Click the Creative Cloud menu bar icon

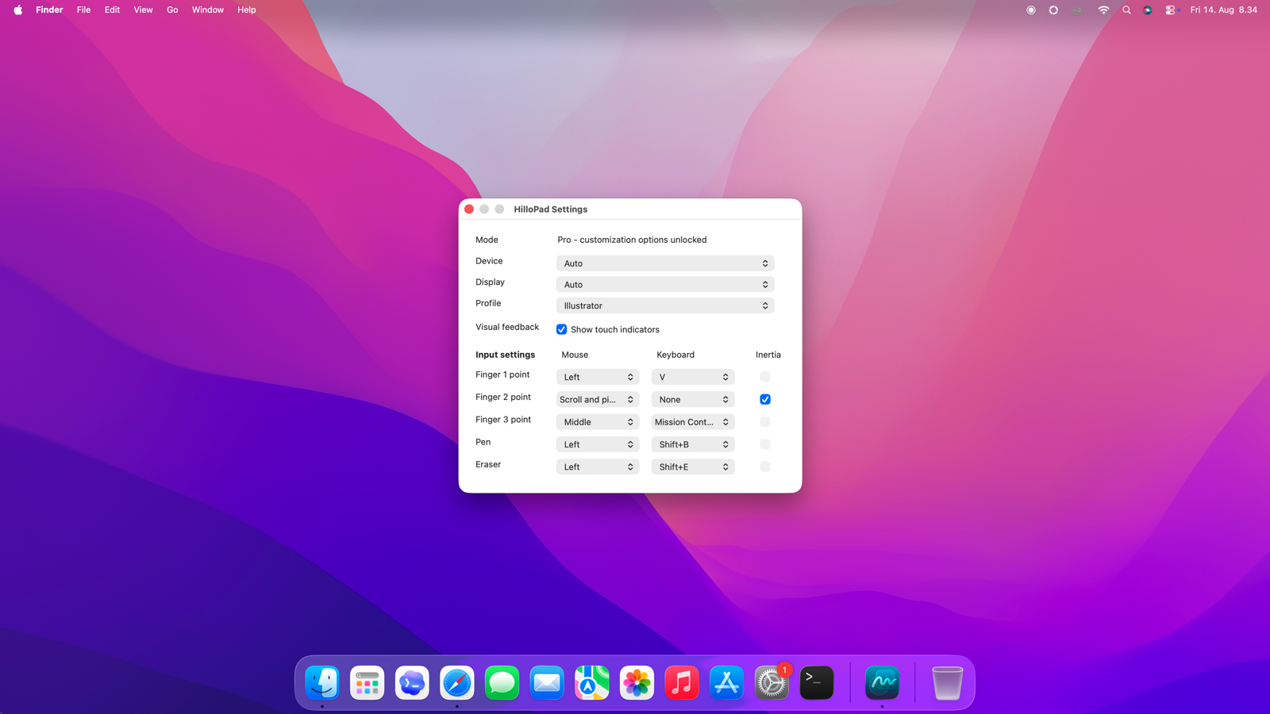[x=1077, y=10]
